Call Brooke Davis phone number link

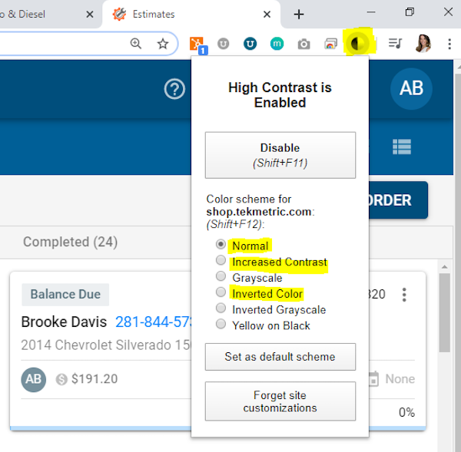154,322
